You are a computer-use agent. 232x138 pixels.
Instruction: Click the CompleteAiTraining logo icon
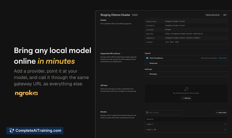point(12,130)
